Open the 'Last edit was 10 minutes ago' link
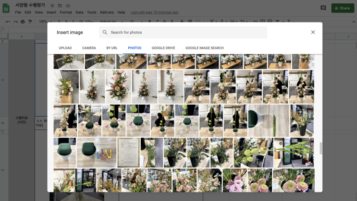This screenshot has height=201, width=357. pos(154,12)
